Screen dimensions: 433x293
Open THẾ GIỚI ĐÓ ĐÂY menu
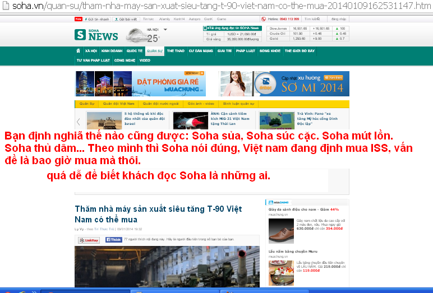300,51
